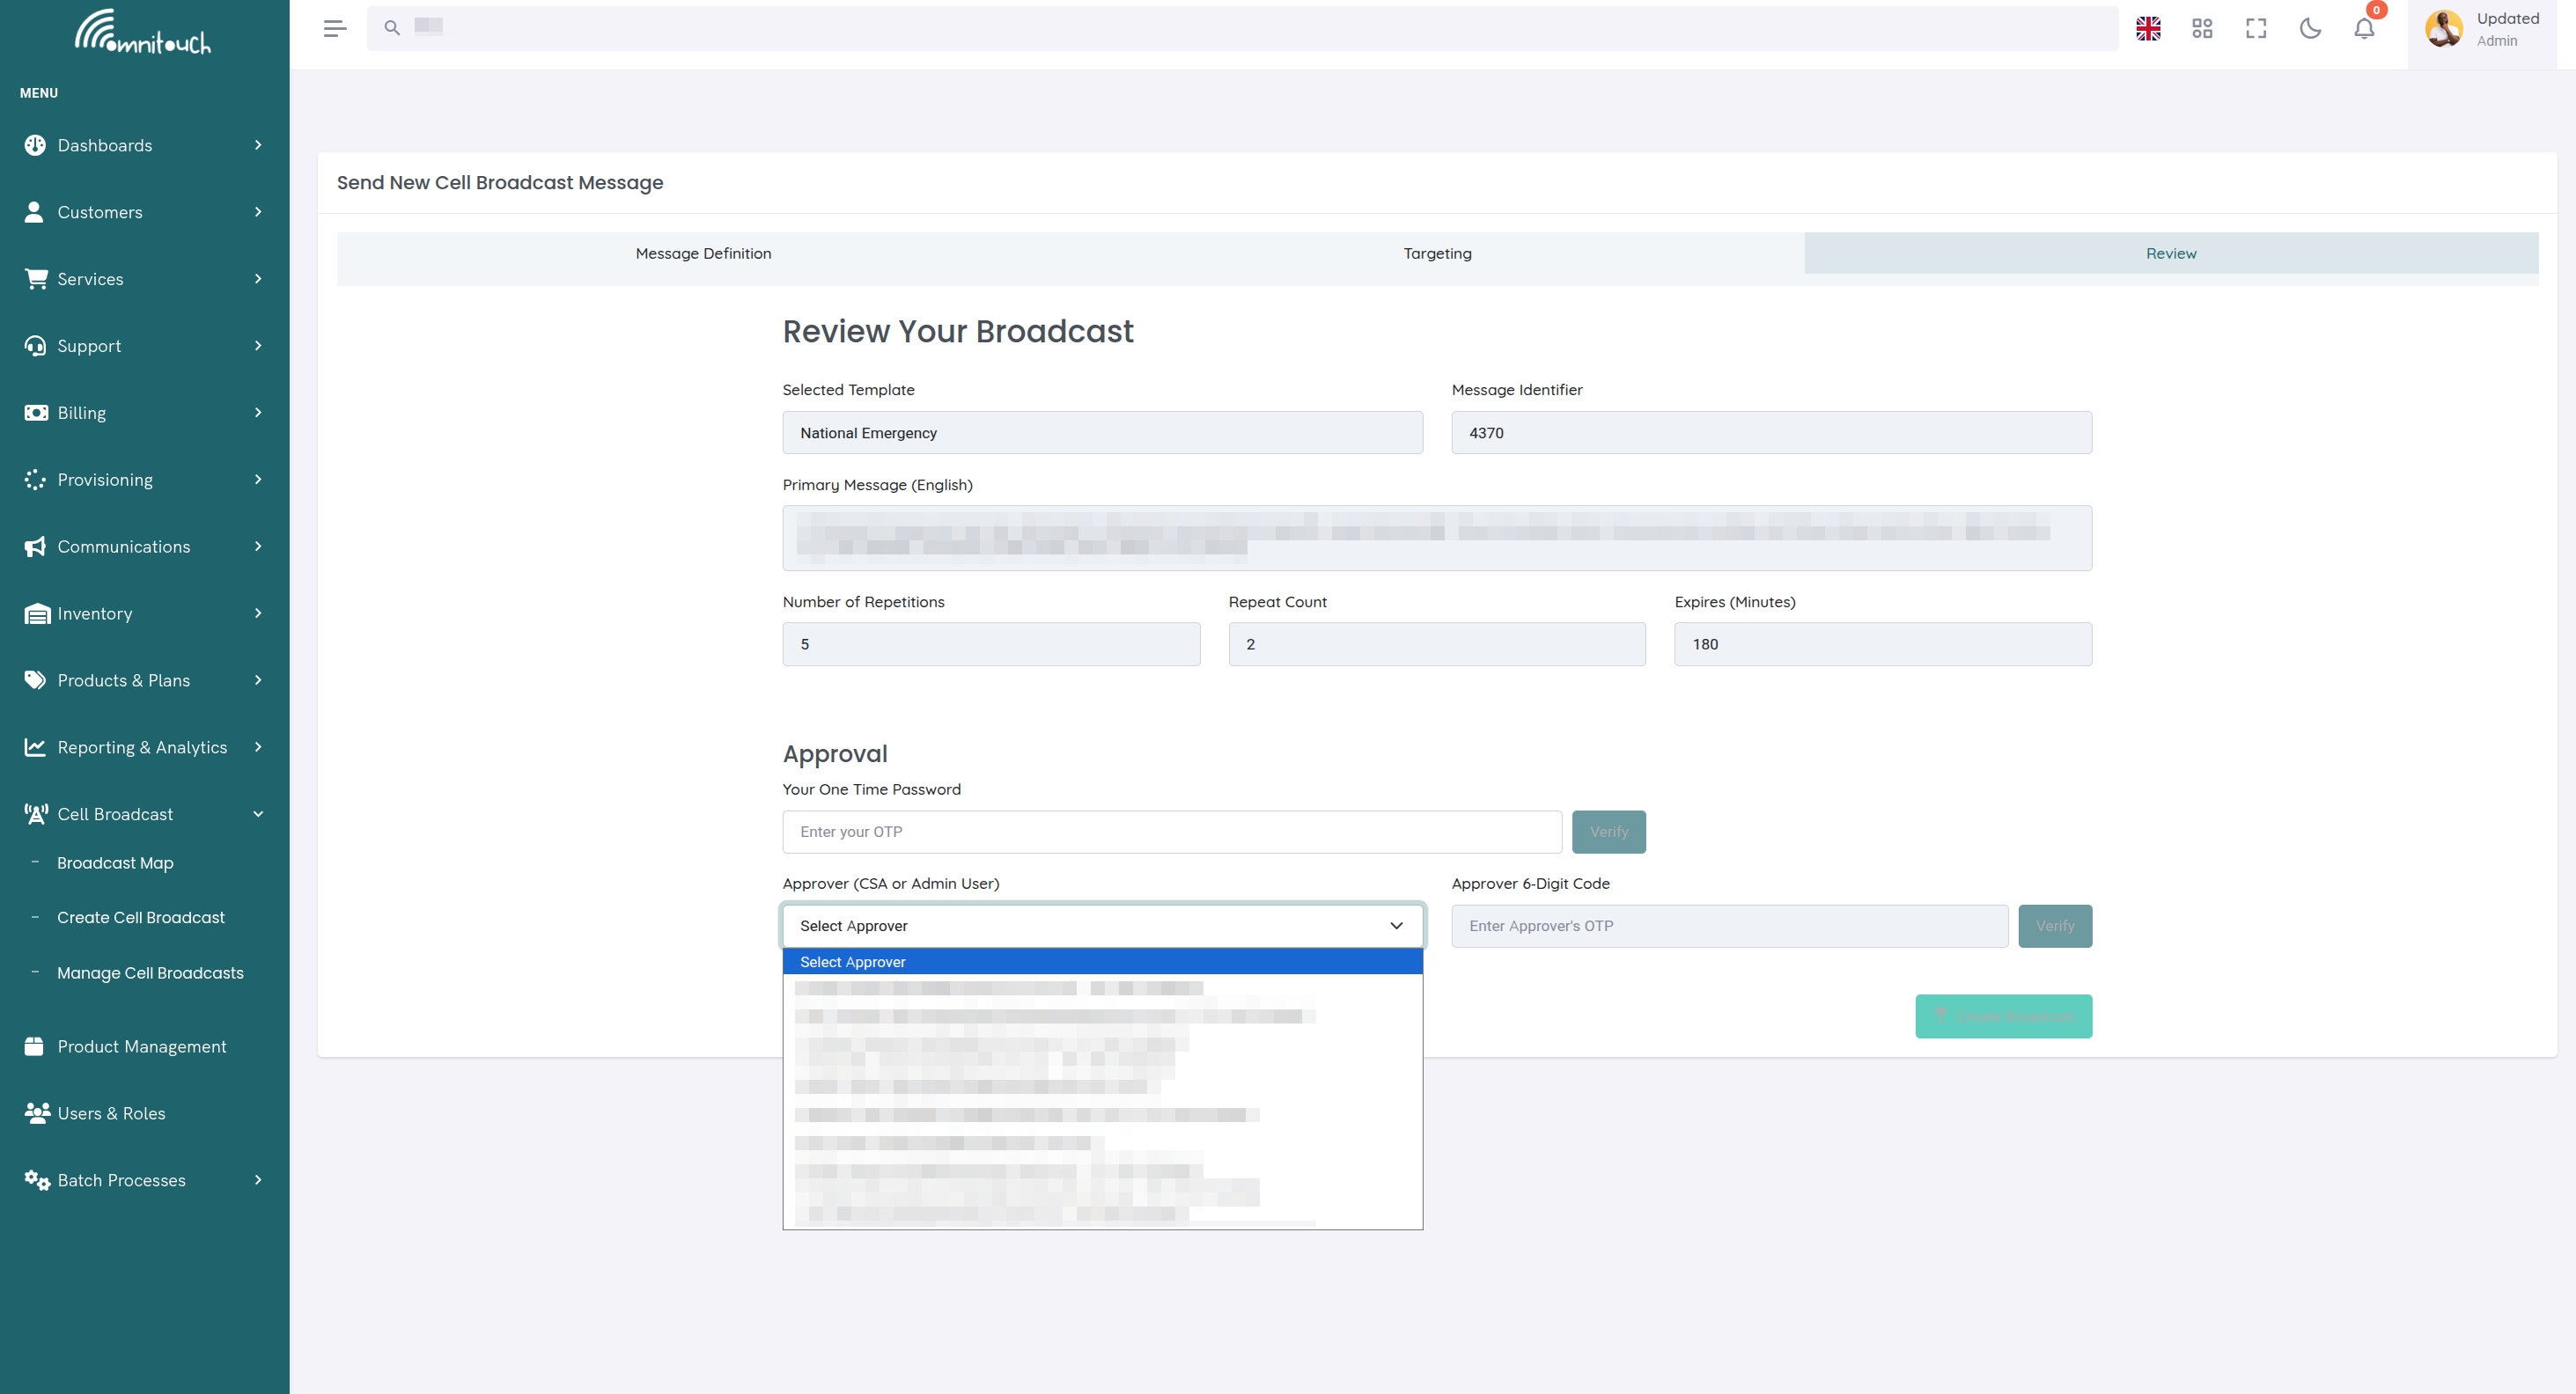The height and width of the screenshot is (1394, 2576).
Task: Toggle the hamburger sidebar menu icon
Action: [334, 28]
